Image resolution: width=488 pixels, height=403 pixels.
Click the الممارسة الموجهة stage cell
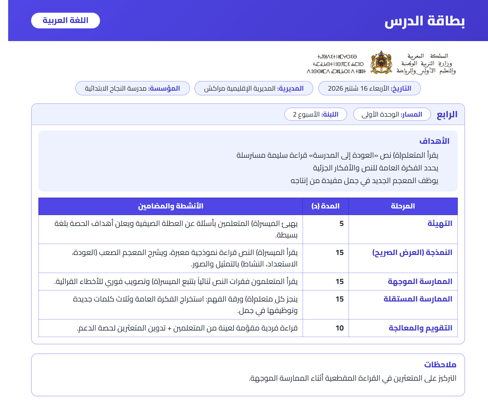click(403, 282)
